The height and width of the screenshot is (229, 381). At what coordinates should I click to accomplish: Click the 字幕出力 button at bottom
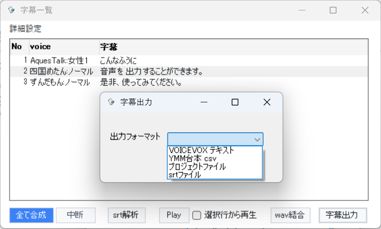coord(343,215)
